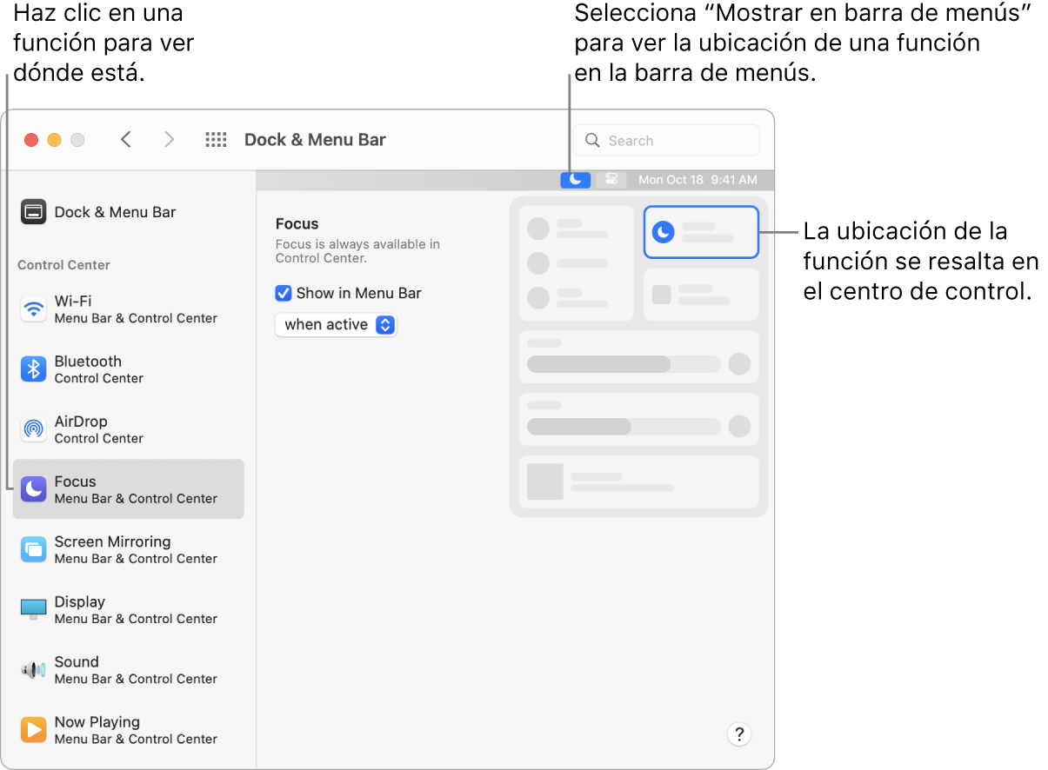
Task: Go back with the left chevron
Action: [126, 140]
